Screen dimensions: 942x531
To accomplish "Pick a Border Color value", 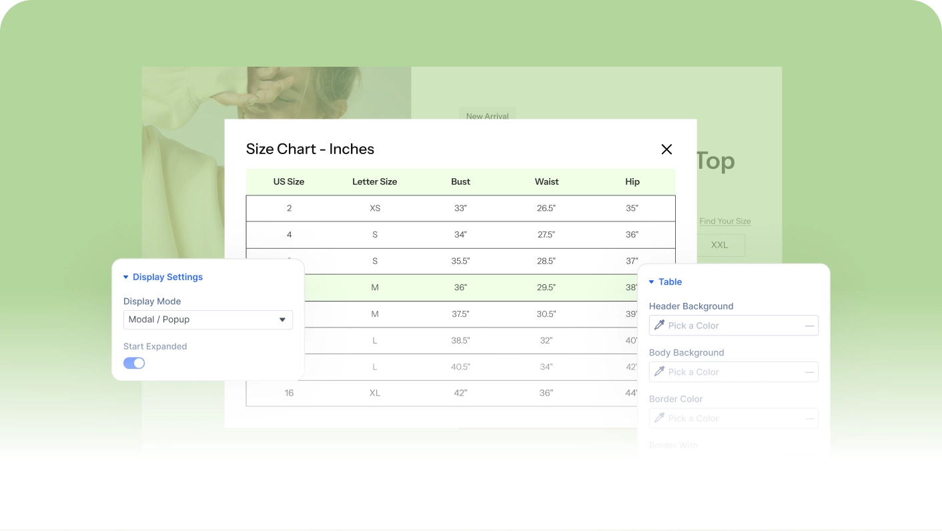I will point(734,418).
